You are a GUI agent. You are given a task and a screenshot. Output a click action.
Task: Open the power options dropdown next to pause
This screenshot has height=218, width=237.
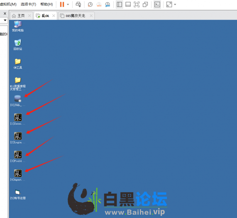pyautogui.click(x=68, y=5)
